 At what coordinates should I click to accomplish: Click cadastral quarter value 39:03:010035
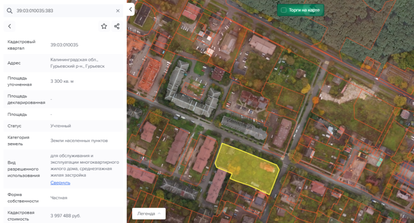(64, 45)
